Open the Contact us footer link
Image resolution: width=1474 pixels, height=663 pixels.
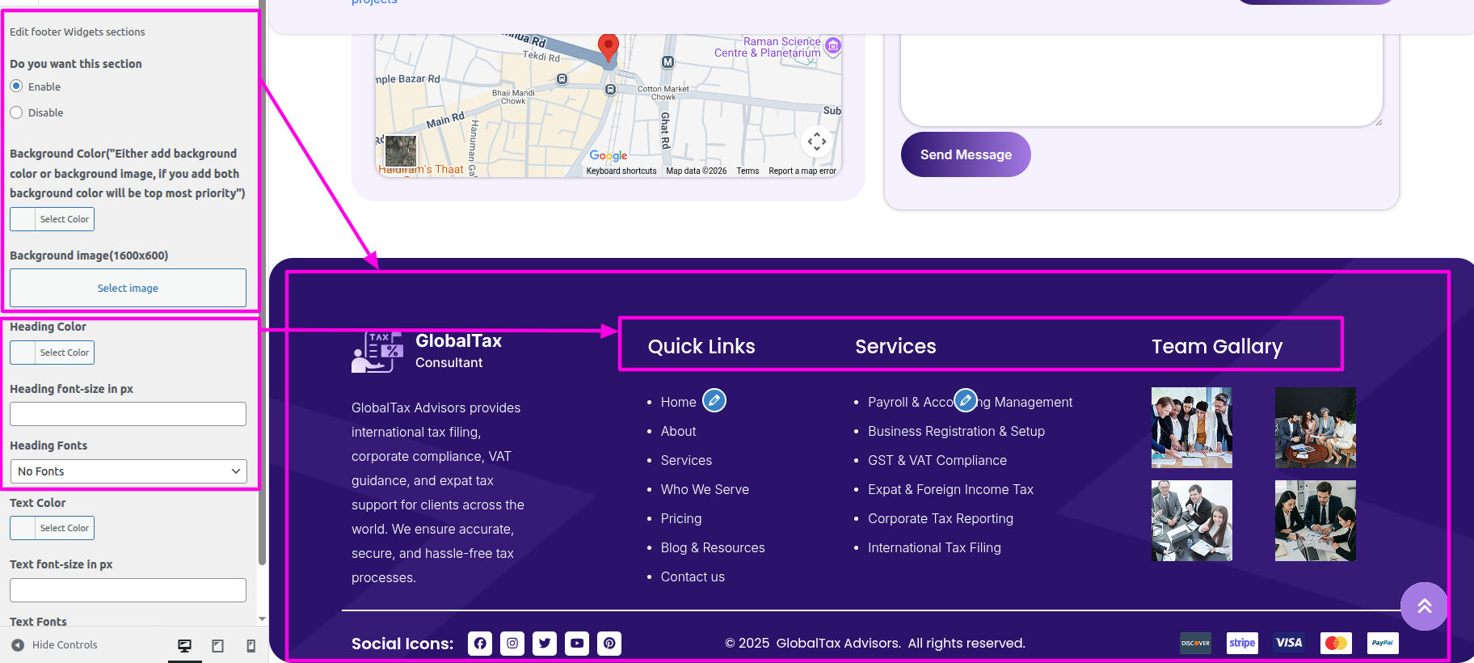point(693,576)
